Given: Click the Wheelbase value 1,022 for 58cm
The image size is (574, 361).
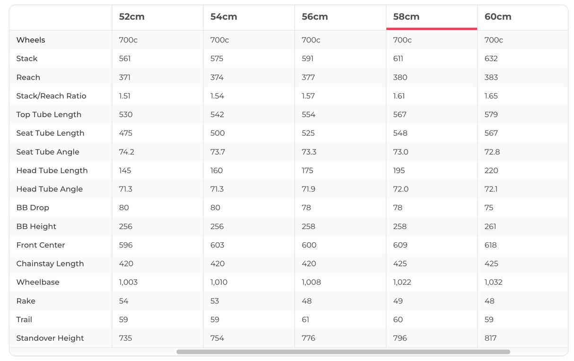Looking at the screenshot, I should (x=402, y=282).
